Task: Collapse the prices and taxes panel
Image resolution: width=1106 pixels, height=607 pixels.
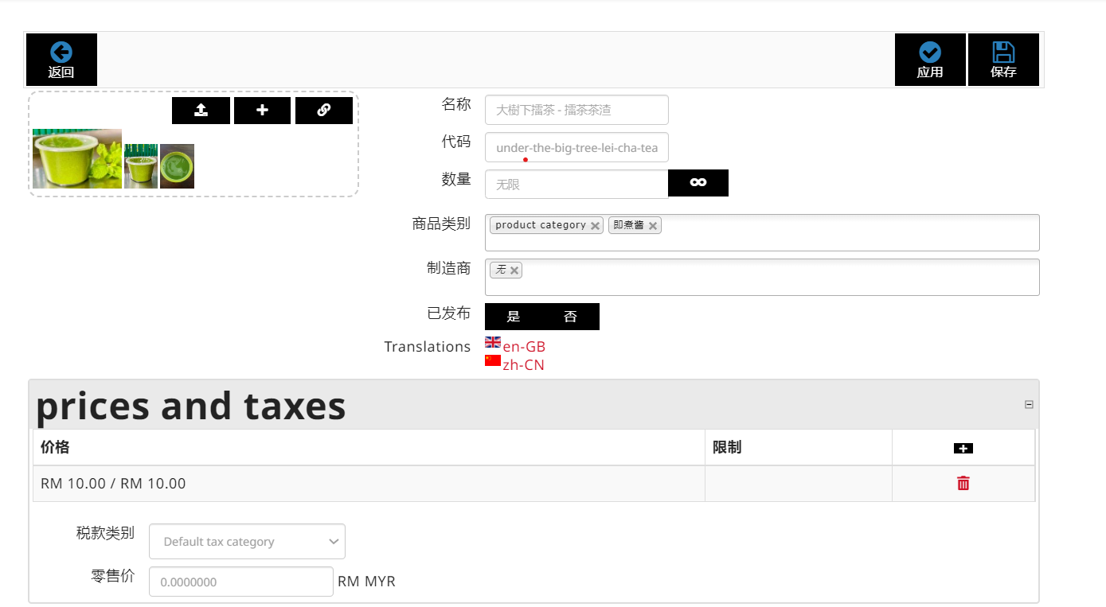Action: [x=1029, y=404]
